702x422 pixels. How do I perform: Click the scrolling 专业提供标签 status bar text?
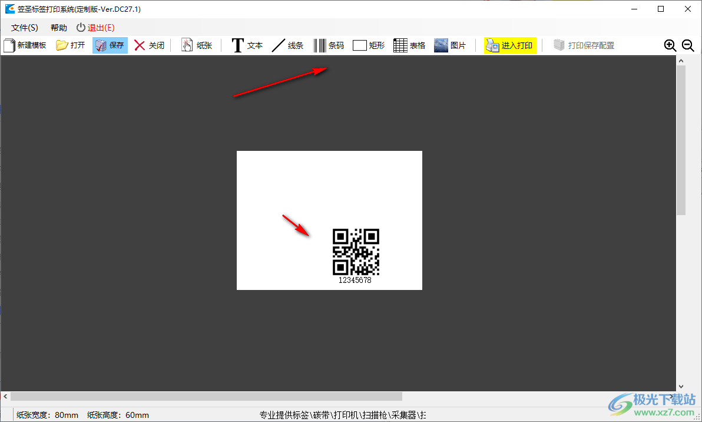tap(343, 416)
